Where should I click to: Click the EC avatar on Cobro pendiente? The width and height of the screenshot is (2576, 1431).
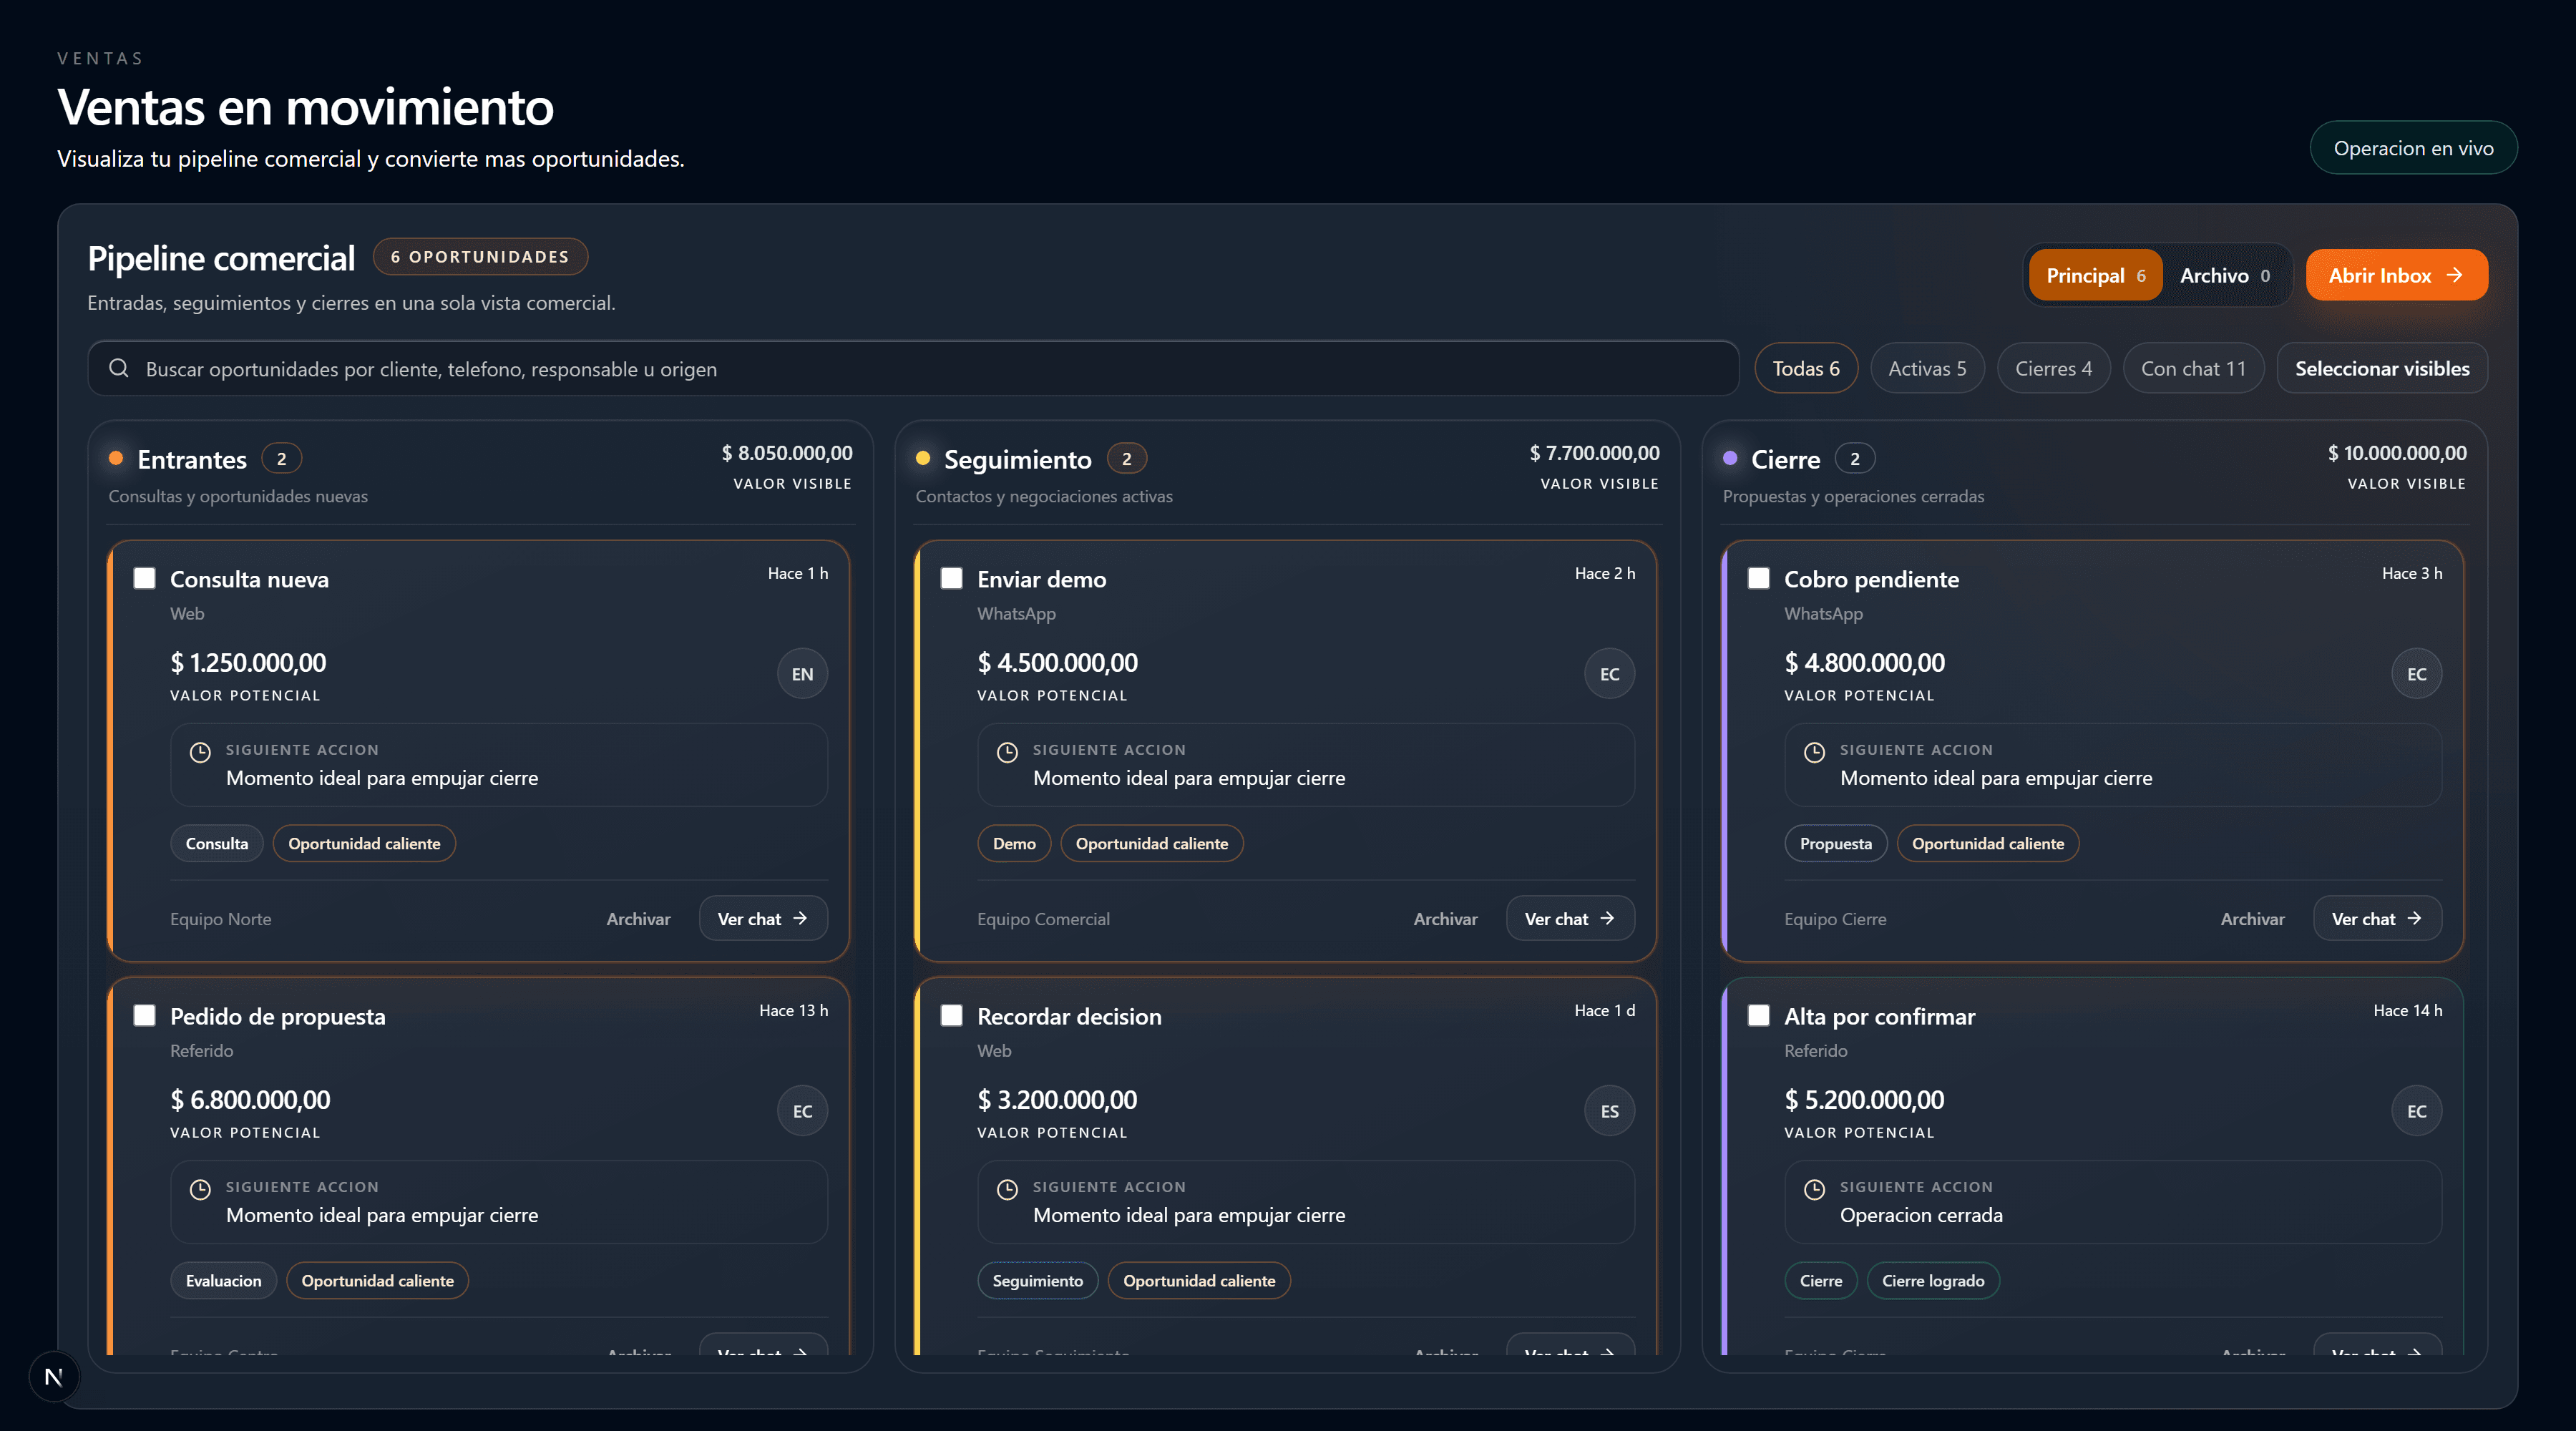[x=2416, y=674]
